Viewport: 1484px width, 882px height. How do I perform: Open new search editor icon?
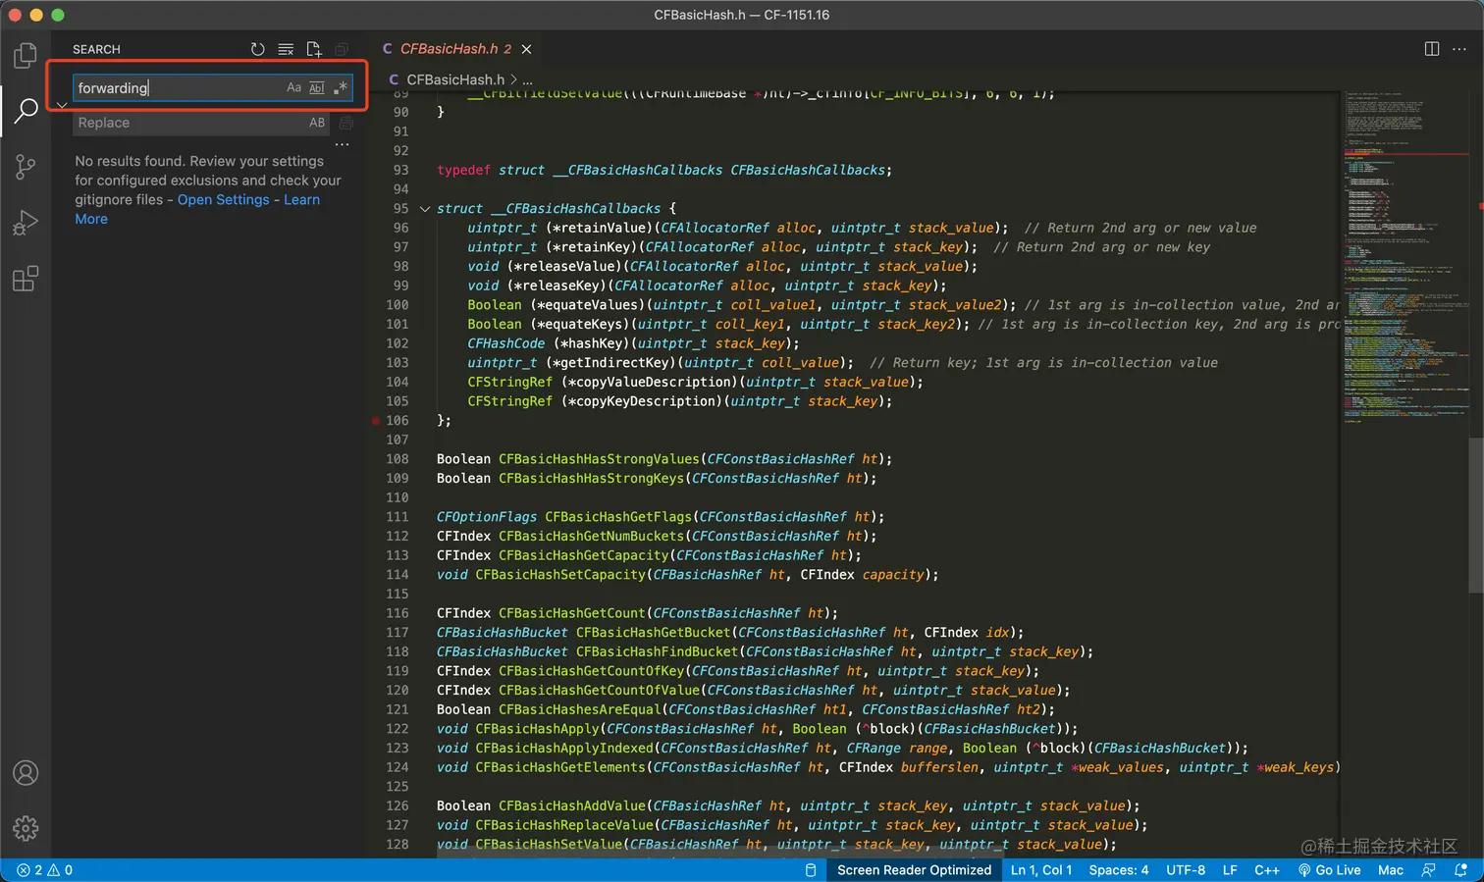pyautogui.click(x=314, y=49)
